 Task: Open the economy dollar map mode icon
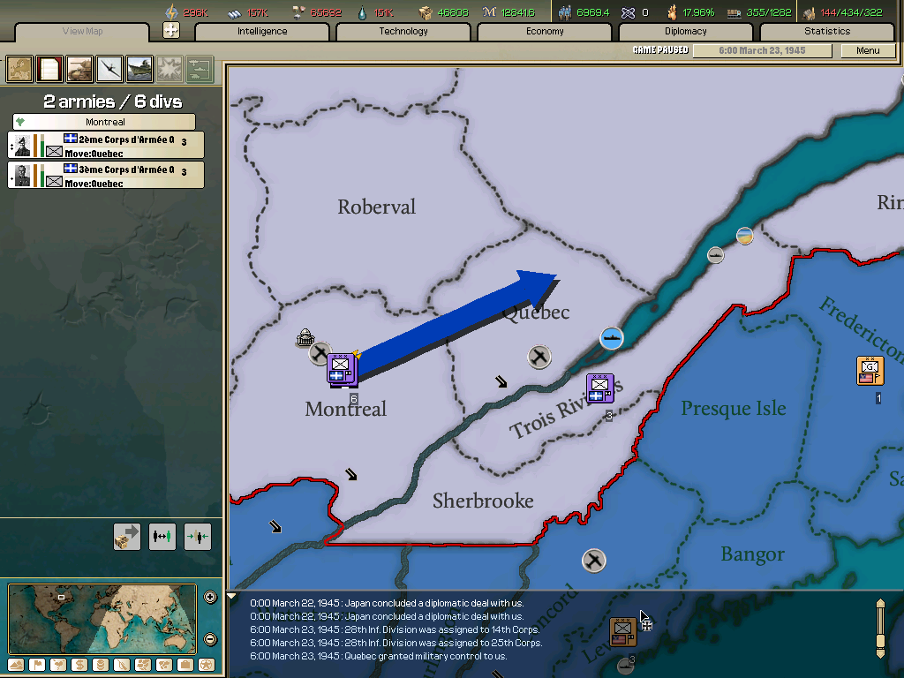click(x=79, y=665)
